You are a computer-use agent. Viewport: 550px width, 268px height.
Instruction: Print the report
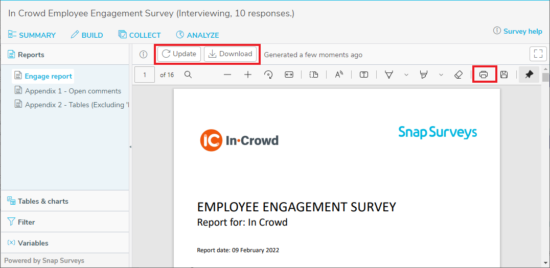point(484,75)
